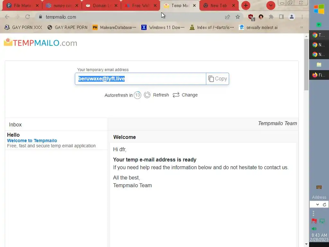Viewport: 329px width, 247px height.
Task: Click the green chat icon in taskbar
Action: click(319, 25)
